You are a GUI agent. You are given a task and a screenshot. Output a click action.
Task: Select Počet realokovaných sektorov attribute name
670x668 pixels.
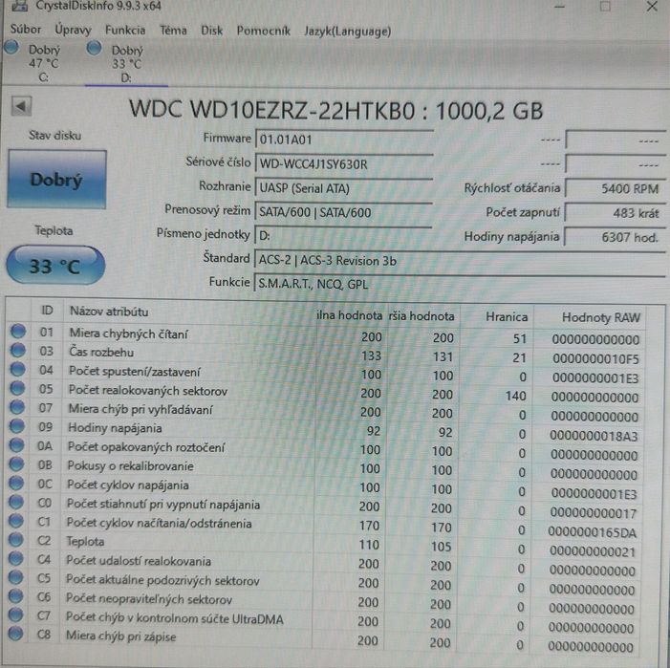tap(148, 390)
